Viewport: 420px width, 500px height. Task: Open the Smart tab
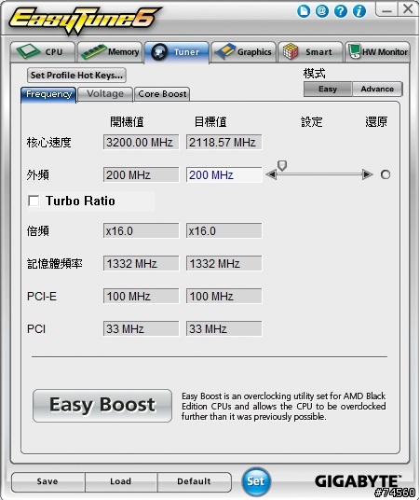pyautogui.click(x=310, y=52)
